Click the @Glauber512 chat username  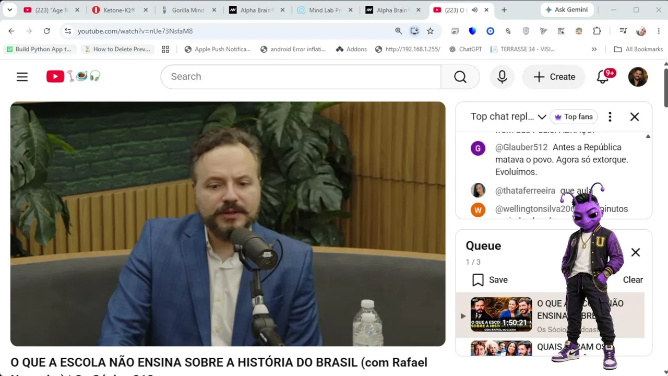(x=521, y=147)
